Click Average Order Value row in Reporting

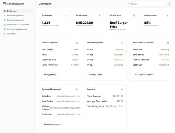[x=105, y=101]
